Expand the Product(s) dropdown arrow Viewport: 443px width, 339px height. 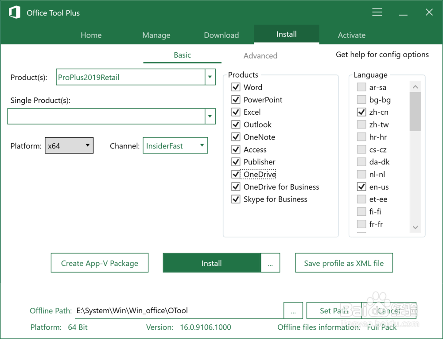point(210,77)
